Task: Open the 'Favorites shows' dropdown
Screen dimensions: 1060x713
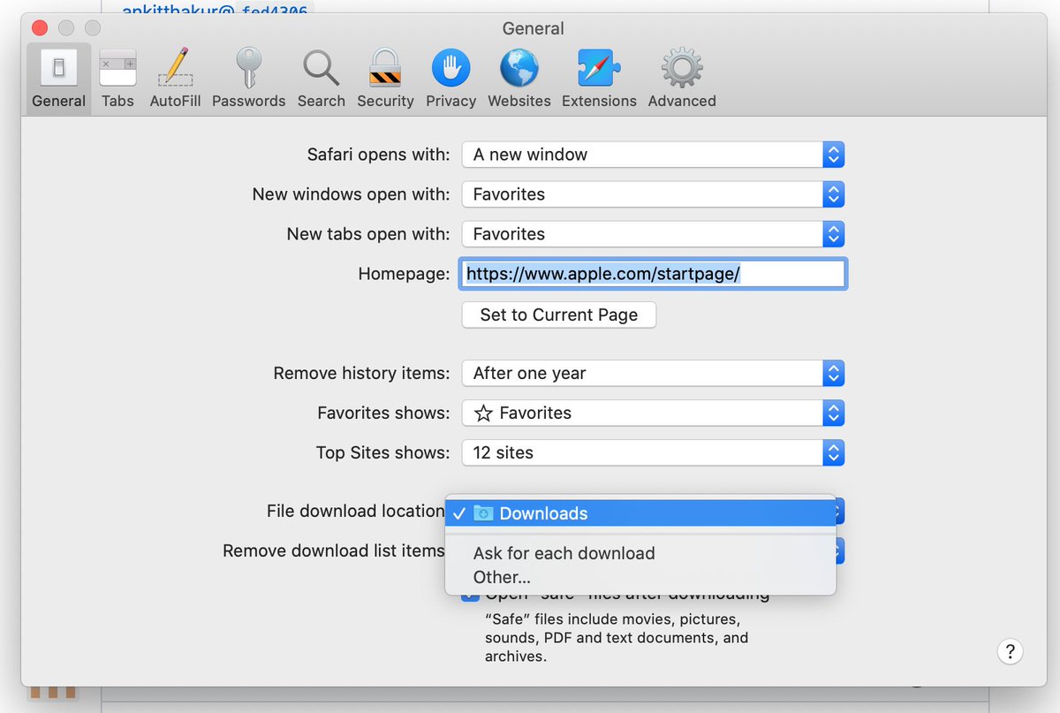Action: point(654,413)
